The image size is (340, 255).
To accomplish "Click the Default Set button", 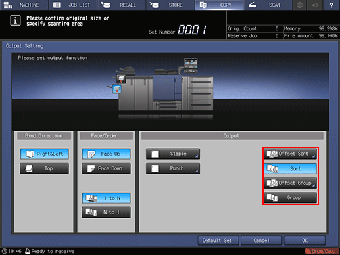I will [218, 241].
